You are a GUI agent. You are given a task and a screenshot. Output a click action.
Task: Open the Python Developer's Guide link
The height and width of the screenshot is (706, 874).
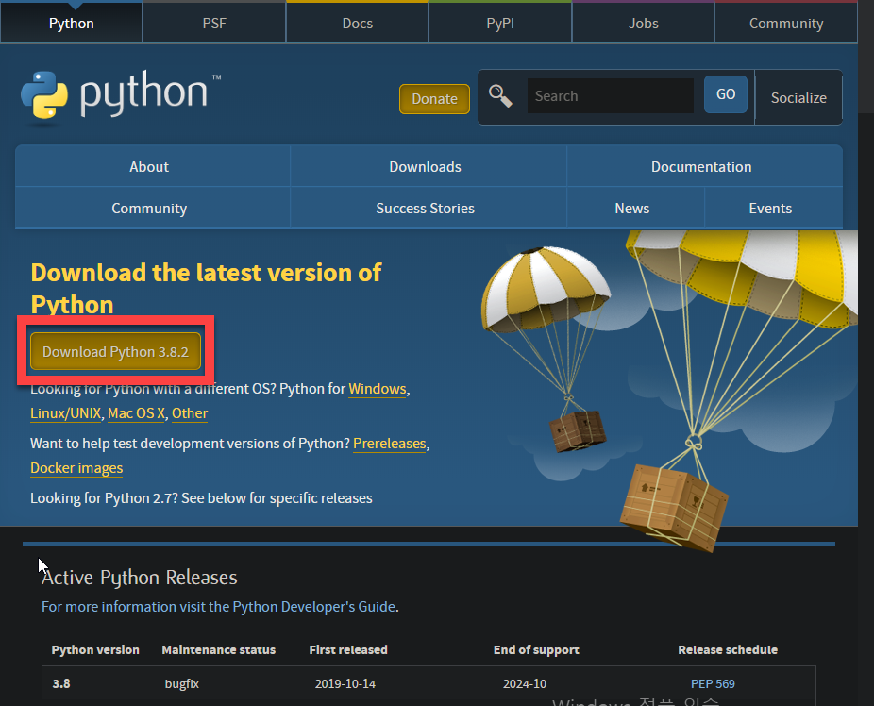coord(313,606)
